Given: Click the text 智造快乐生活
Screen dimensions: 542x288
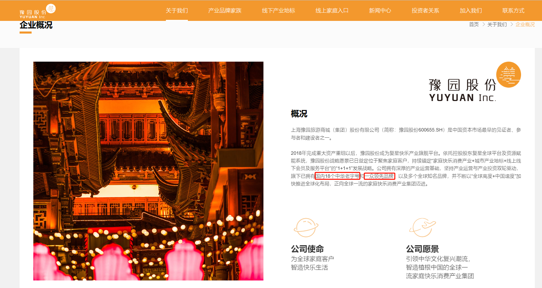Looking at the screenshot, I should [x=309, y=267].
